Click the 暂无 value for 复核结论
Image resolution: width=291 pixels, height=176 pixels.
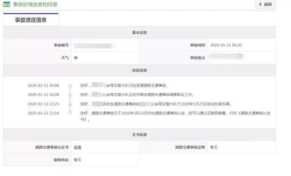[x=78, y=160]
